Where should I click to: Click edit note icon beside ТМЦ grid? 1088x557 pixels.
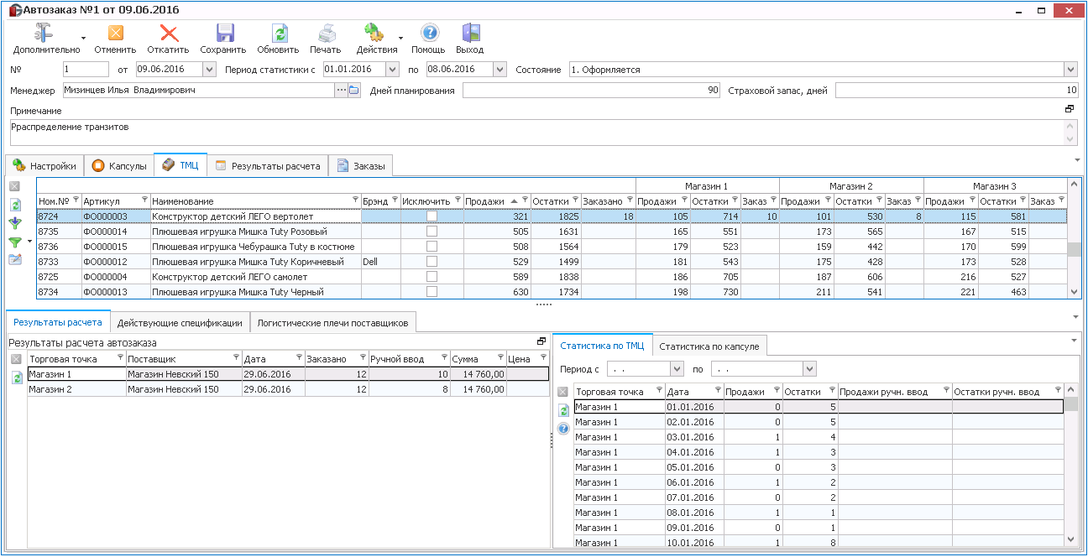[x=14, y=259]
